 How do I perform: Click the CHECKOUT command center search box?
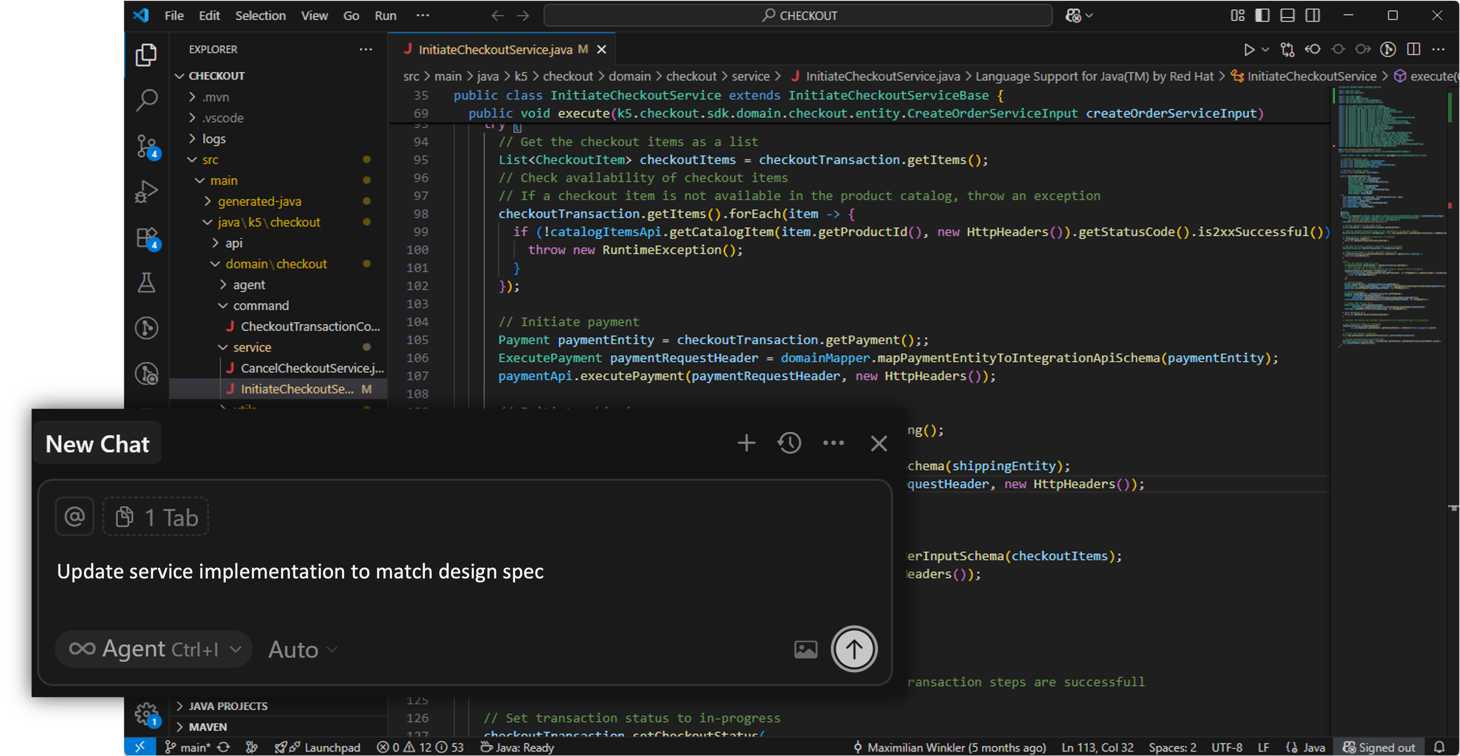[x=797, y=15]
